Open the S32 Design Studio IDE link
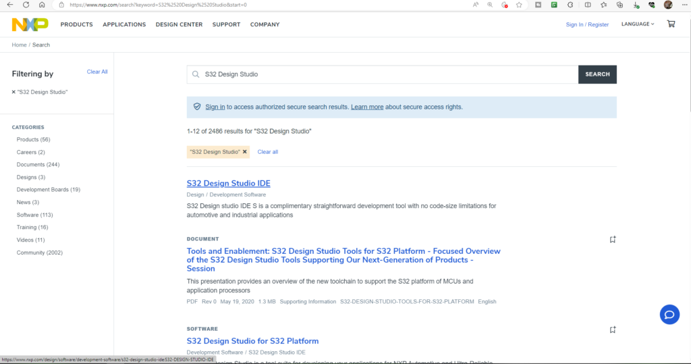Screen dimensions: 691x364 [x=228, y=183]
